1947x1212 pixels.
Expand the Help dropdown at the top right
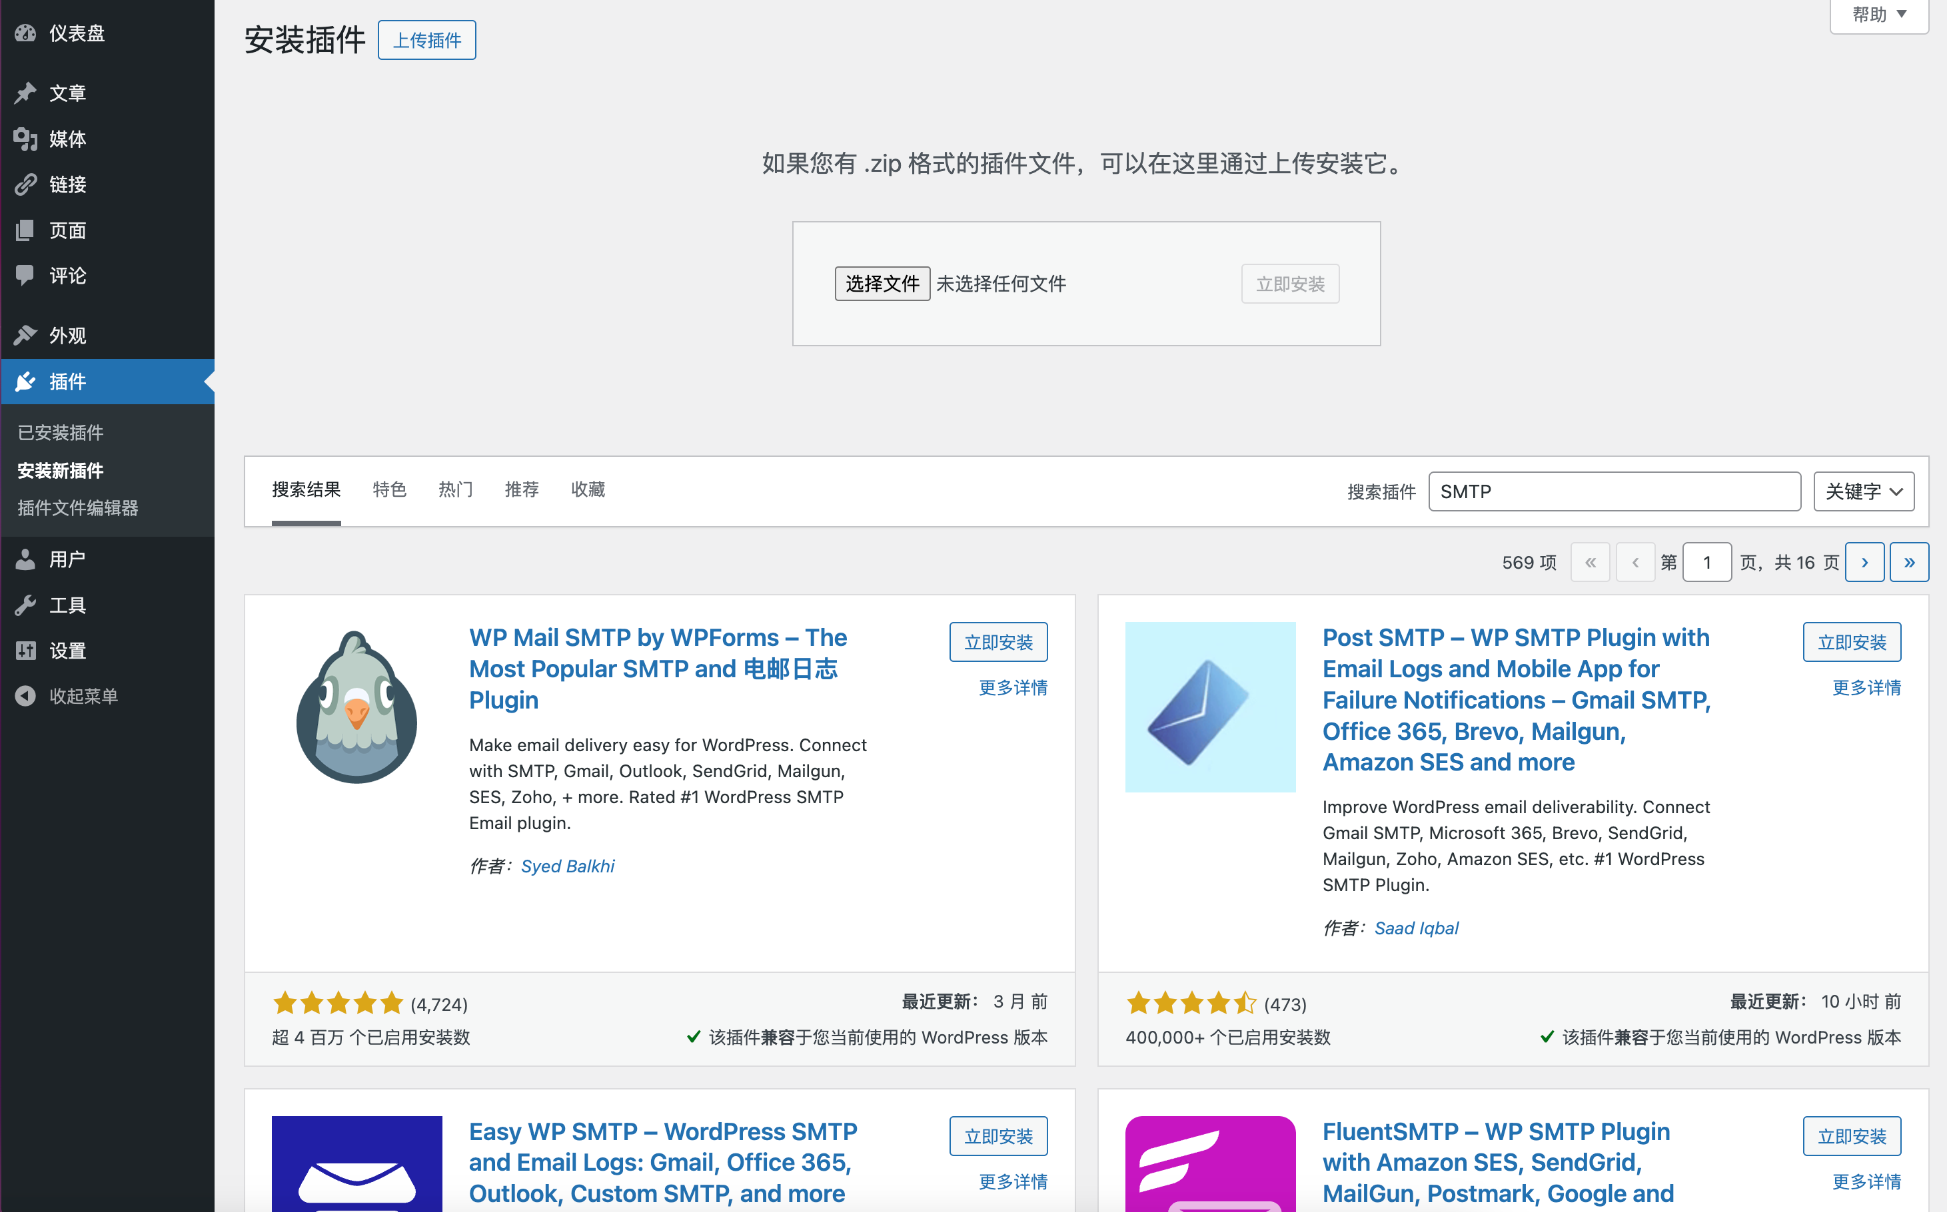pyautogui.click(x=1878, y=15)
